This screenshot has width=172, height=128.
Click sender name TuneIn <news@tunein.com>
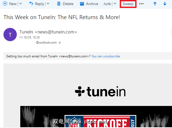[x=48, y=32]
